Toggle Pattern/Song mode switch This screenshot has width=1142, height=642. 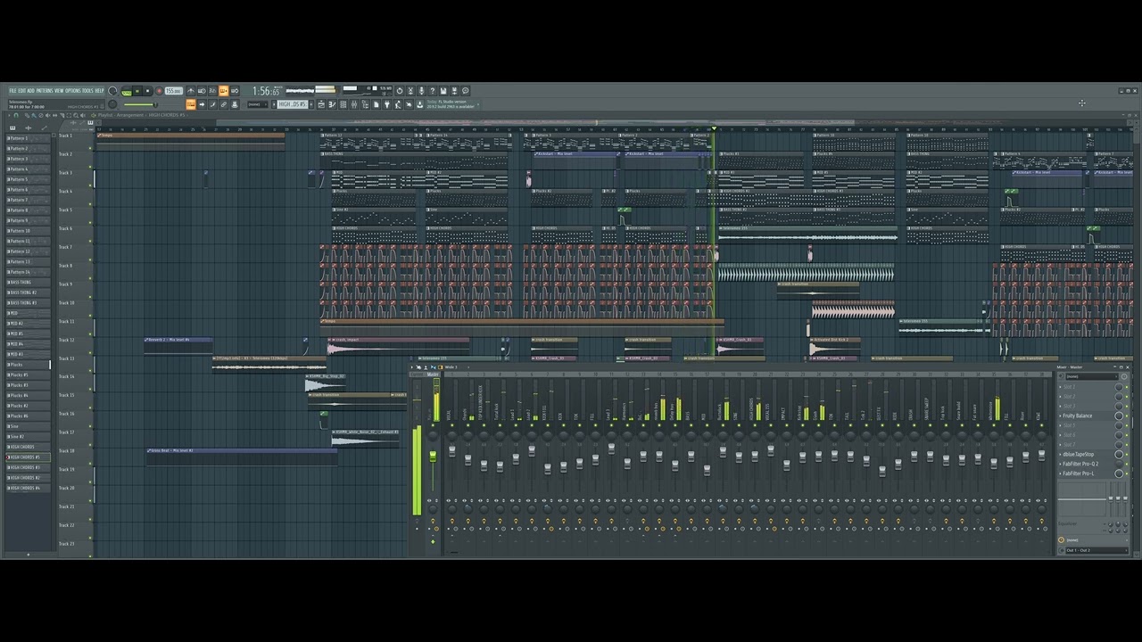[126, 91]
